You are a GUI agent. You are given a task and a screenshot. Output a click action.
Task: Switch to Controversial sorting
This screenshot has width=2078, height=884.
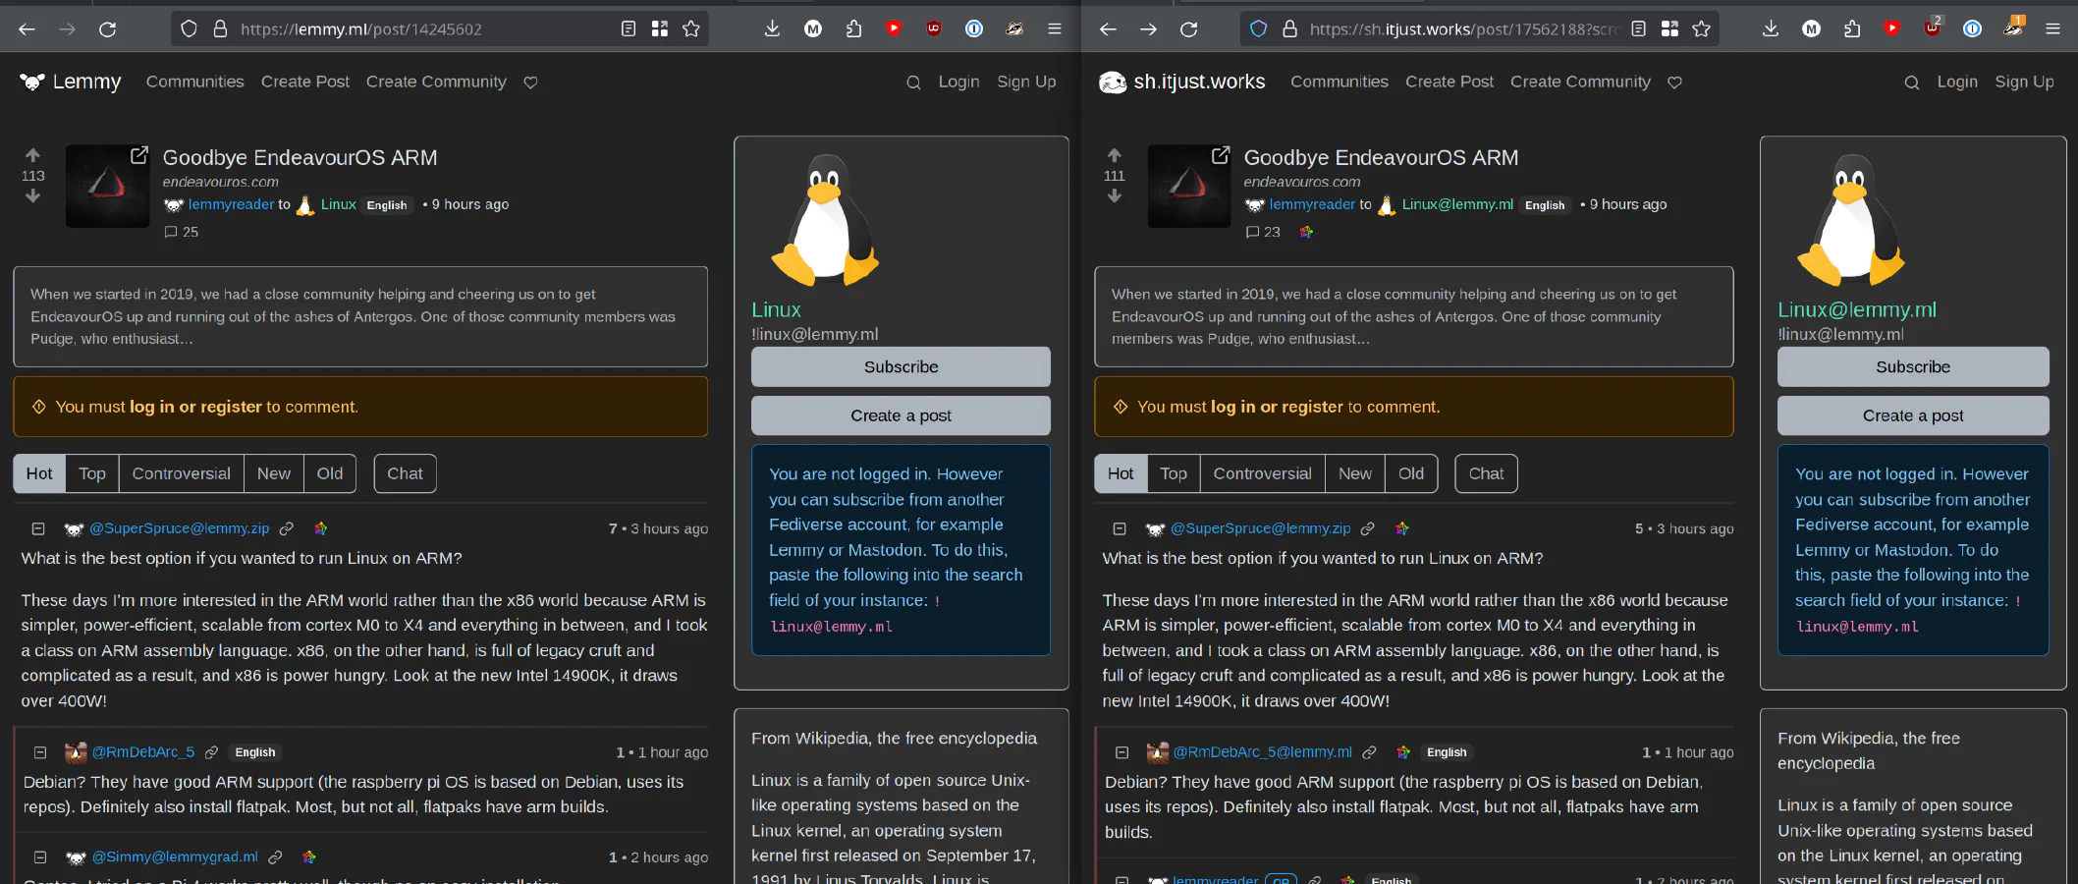coord(181,473)
